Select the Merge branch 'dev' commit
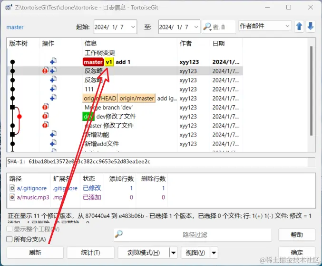 pos(108,108)
